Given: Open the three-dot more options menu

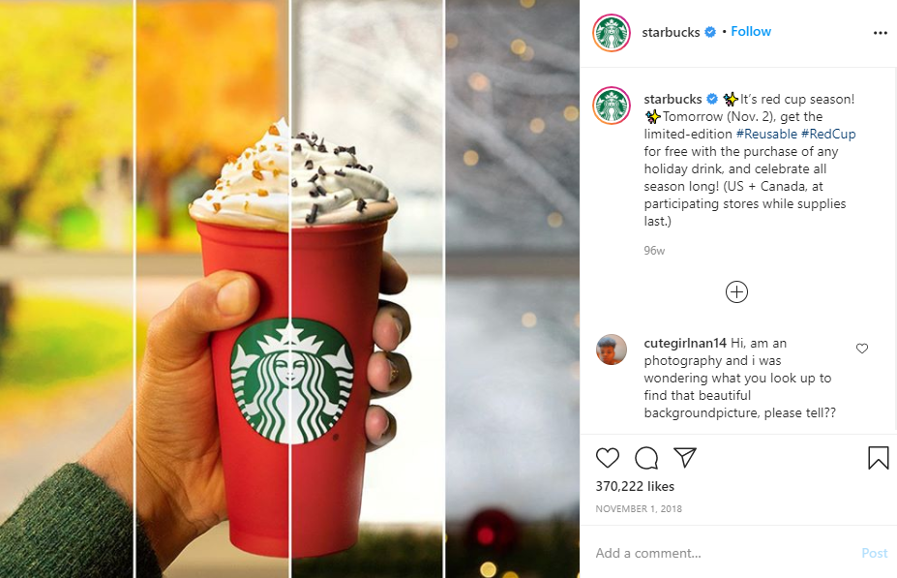Looking at the screenshot, I should click(881, 33).
